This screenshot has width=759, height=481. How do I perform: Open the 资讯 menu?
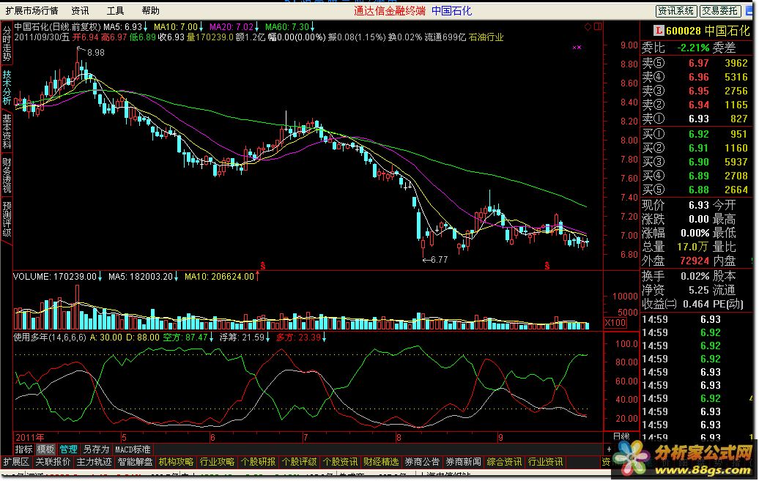click(x=80, y=11)
